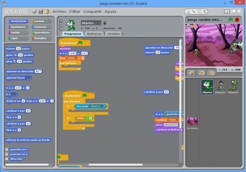Viewport: 246px width, 172px height.
Task: Open the Archivo menu
Action: coord(60,11)
